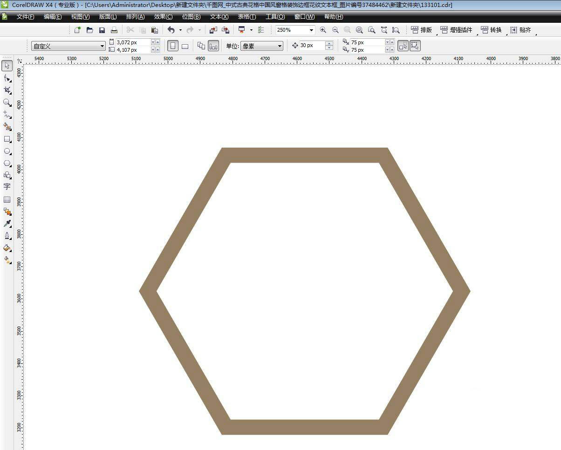The width and height of the screenshot is (561, 450).
Task: Open the zoom level 250% dropdown
Action: (x=311, y=30)
